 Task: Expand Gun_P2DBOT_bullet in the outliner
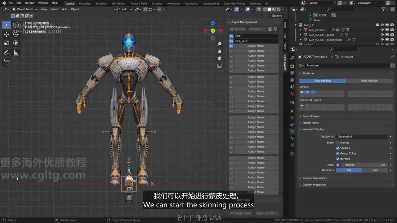click(301, 35)
